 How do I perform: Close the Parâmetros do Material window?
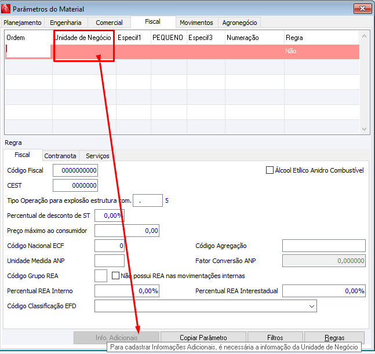point(362,9)
